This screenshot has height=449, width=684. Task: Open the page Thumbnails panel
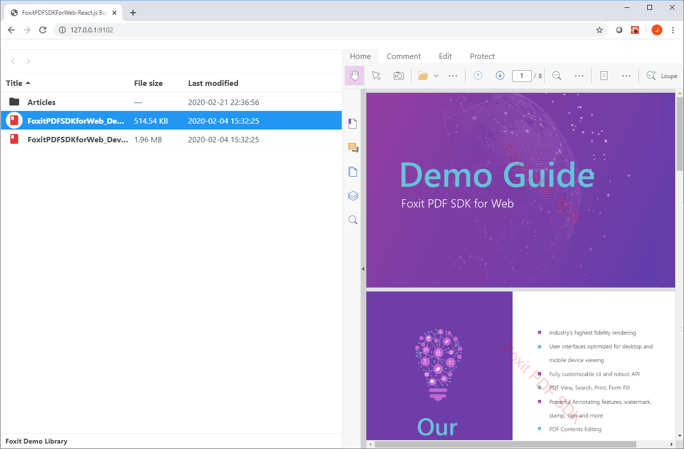pos(353,171)
